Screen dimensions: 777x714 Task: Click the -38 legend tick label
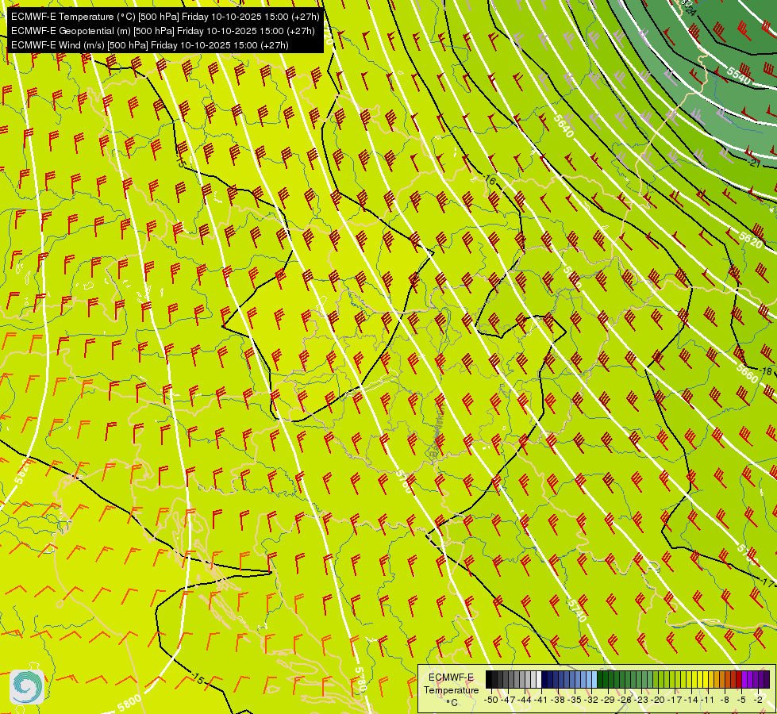point(557,700)
